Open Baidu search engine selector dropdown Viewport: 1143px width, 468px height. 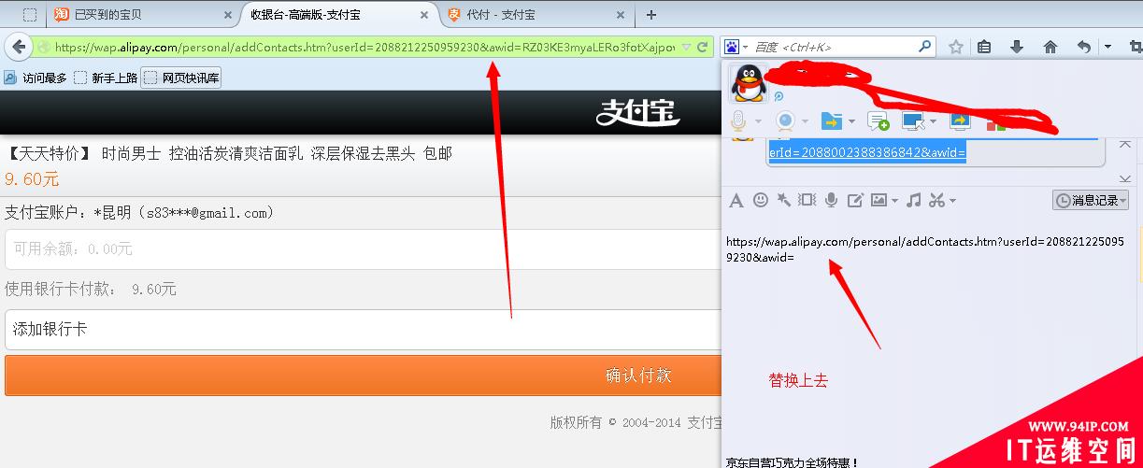pyautogui.click(x=736, y=46)
